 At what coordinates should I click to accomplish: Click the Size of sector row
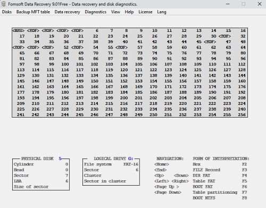(41, 187)
